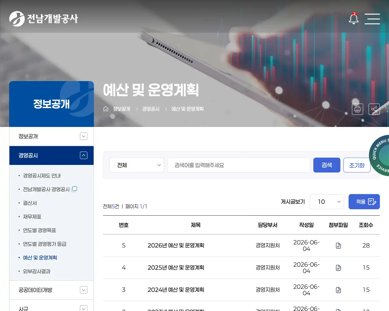Image resolution: width=389 pixels, height=311 pixels.
Task: Open 경영공시제도 안내 menu item
Action: coord(42,176)
